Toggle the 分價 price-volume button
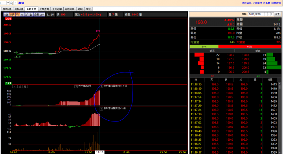283x154 pixels. coord(37,14)
